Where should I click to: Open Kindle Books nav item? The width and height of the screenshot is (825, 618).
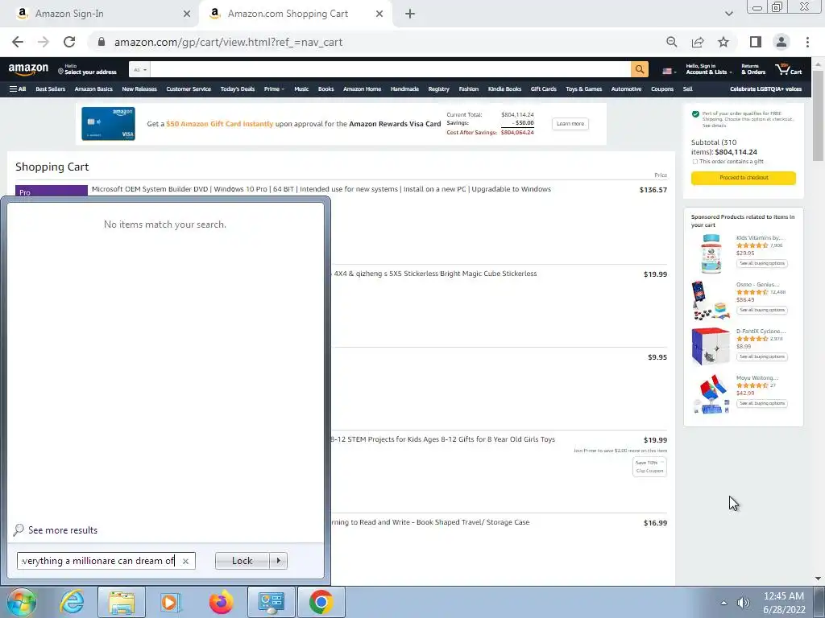pos(504,89)
